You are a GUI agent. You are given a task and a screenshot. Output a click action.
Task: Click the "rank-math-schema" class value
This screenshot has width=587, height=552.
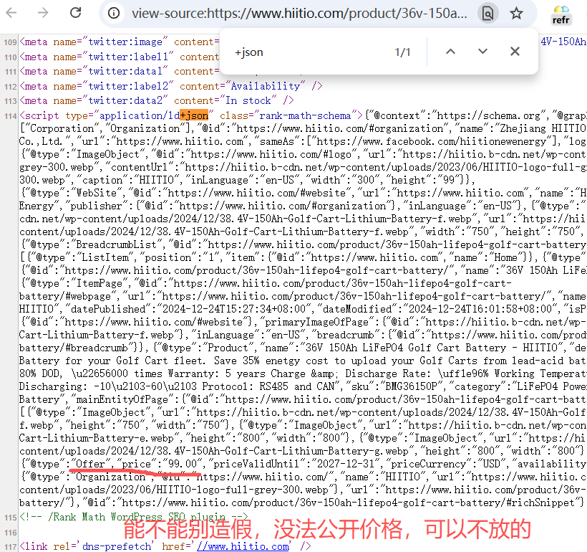click(305, 115)
